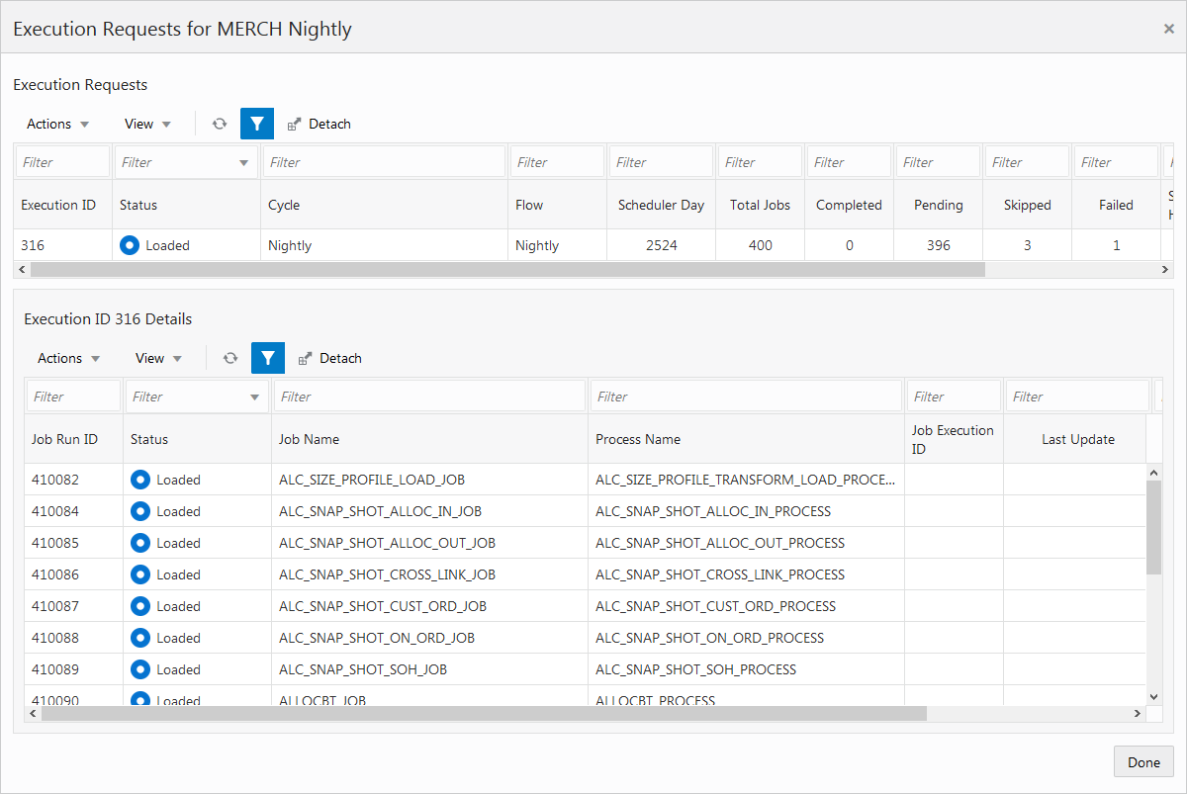This screenshot has height=794, width=1187.
Task: Open Actions menu in Details toolbar
Action: (69, 358)
